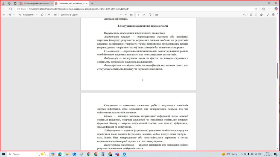
Task: Print the PDF document
Action: [x=251, y=14]
